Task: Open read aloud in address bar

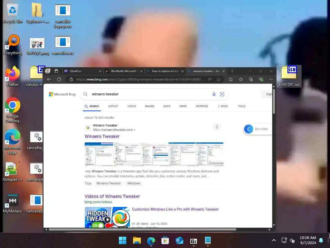Action: tap(209, 79)
